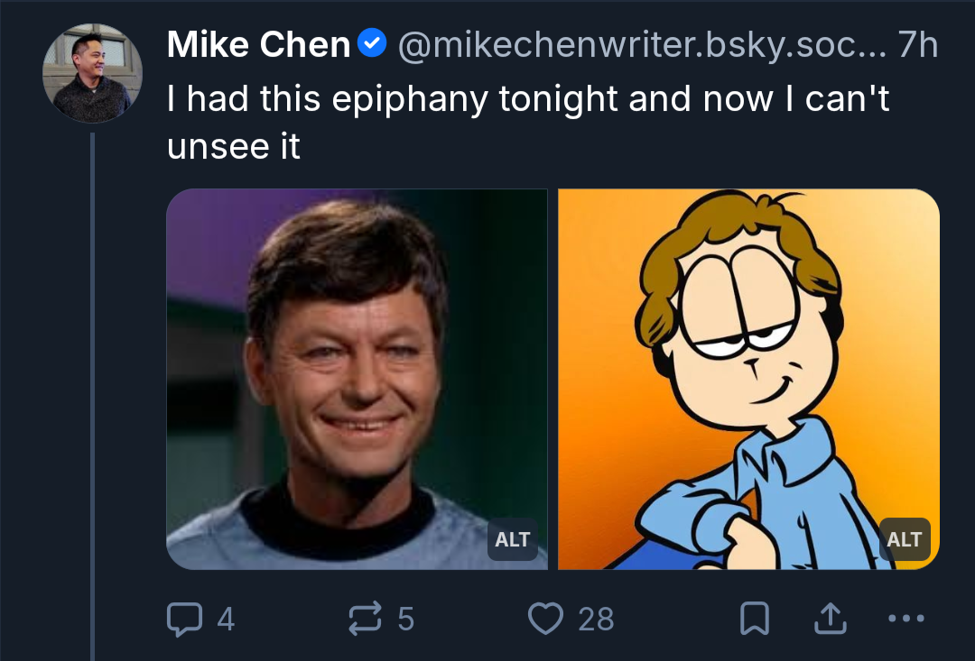Screen dimensions: 975x661
Task: Click the reply count number 4
Action: tap(226, 620)
